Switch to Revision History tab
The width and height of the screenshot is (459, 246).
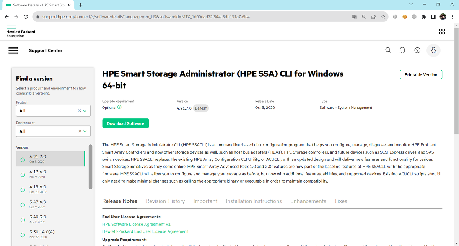165,201
